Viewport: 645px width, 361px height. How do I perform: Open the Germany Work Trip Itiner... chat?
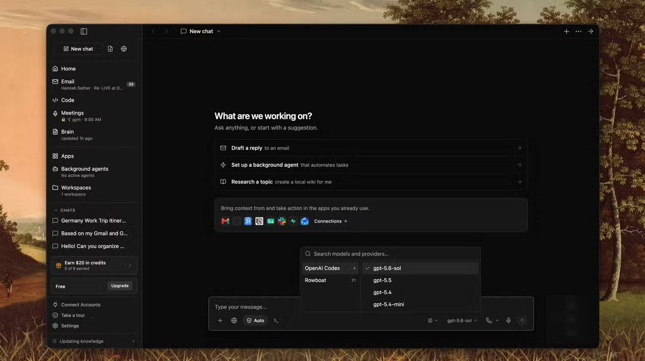94,220
